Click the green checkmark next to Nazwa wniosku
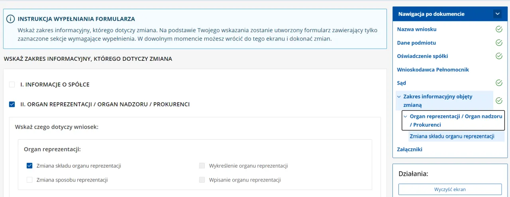 point(498,29)
